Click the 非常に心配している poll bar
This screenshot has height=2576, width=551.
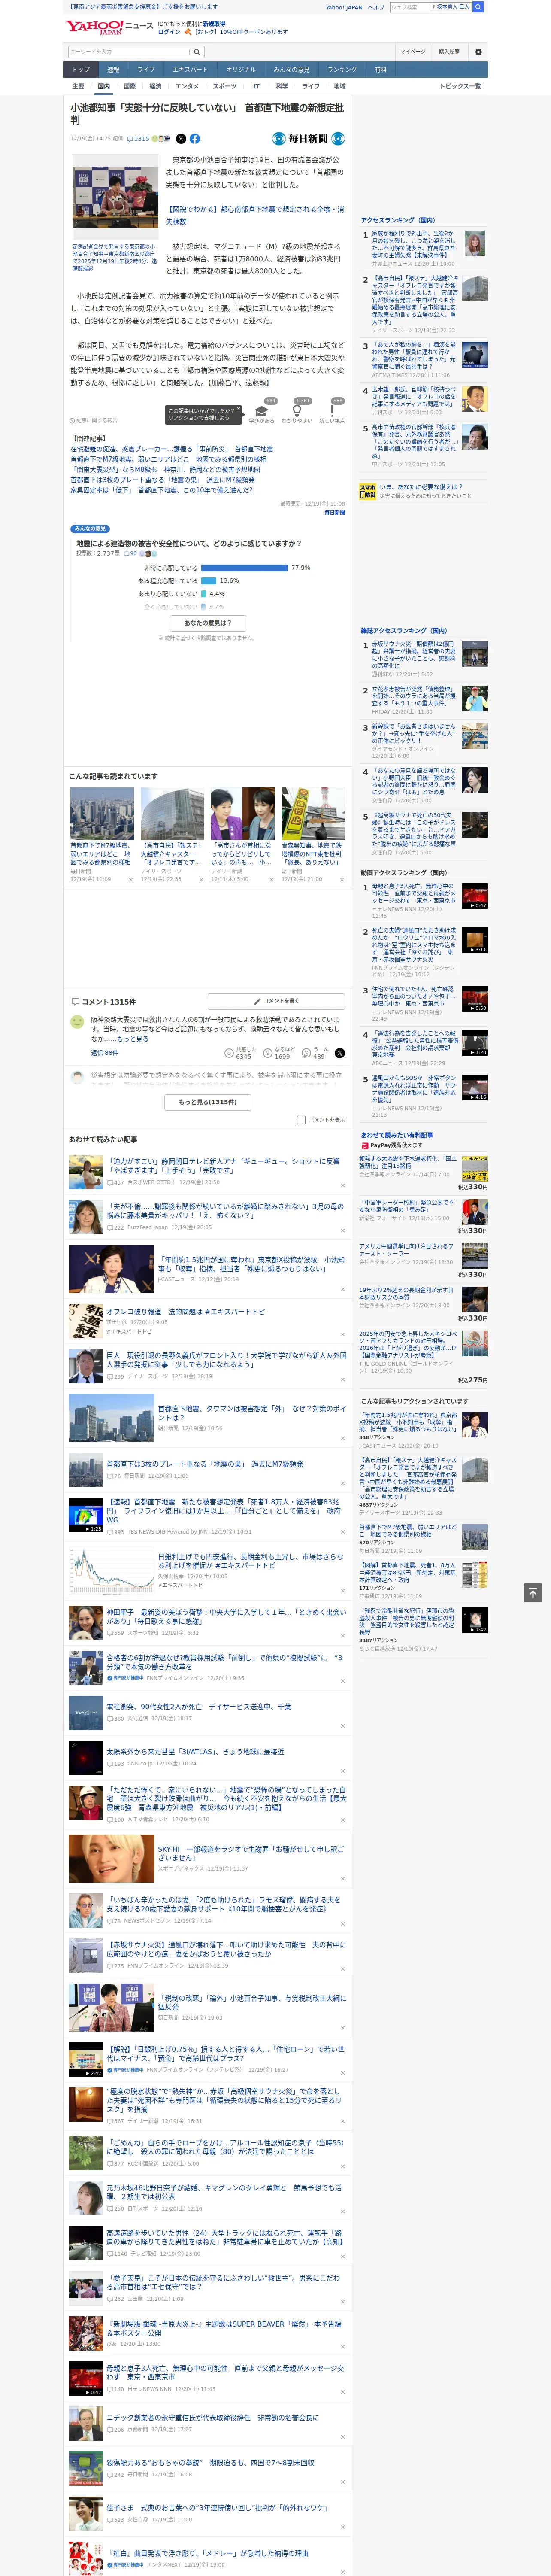click(244, 568)
